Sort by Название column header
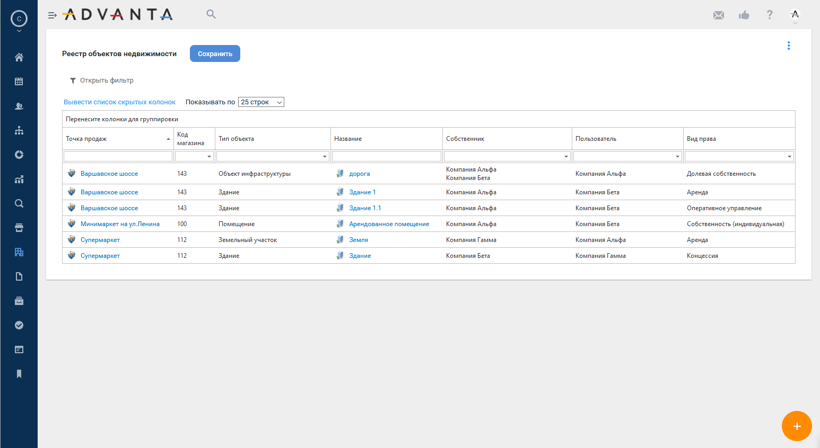Image resolution: width=820 pixels, height=448 pixels. click(387, 139)
